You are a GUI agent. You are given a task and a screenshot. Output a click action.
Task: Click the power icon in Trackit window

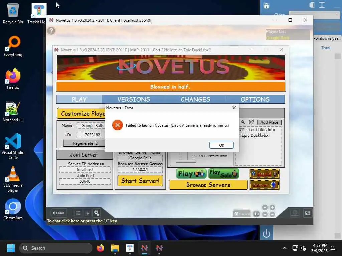[267, 233]
